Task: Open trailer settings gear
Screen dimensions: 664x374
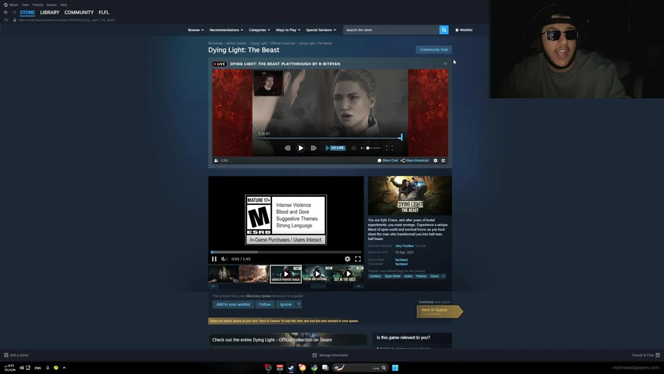Action: (348, 259)
